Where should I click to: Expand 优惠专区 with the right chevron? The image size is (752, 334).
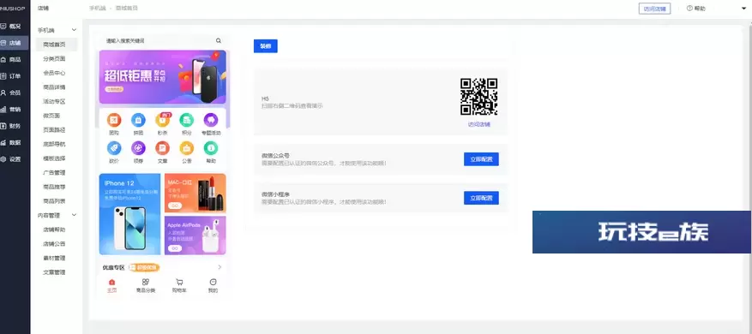coord(220,267)
